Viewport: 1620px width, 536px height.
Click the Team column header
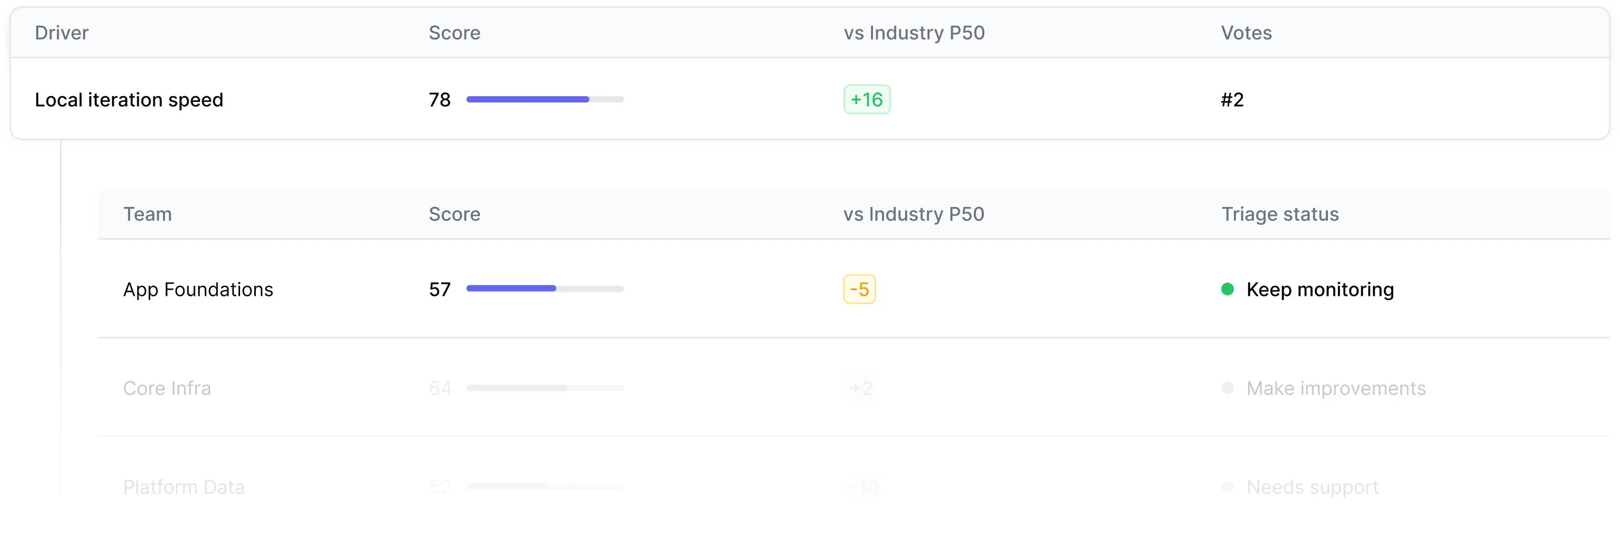[147, 214]
